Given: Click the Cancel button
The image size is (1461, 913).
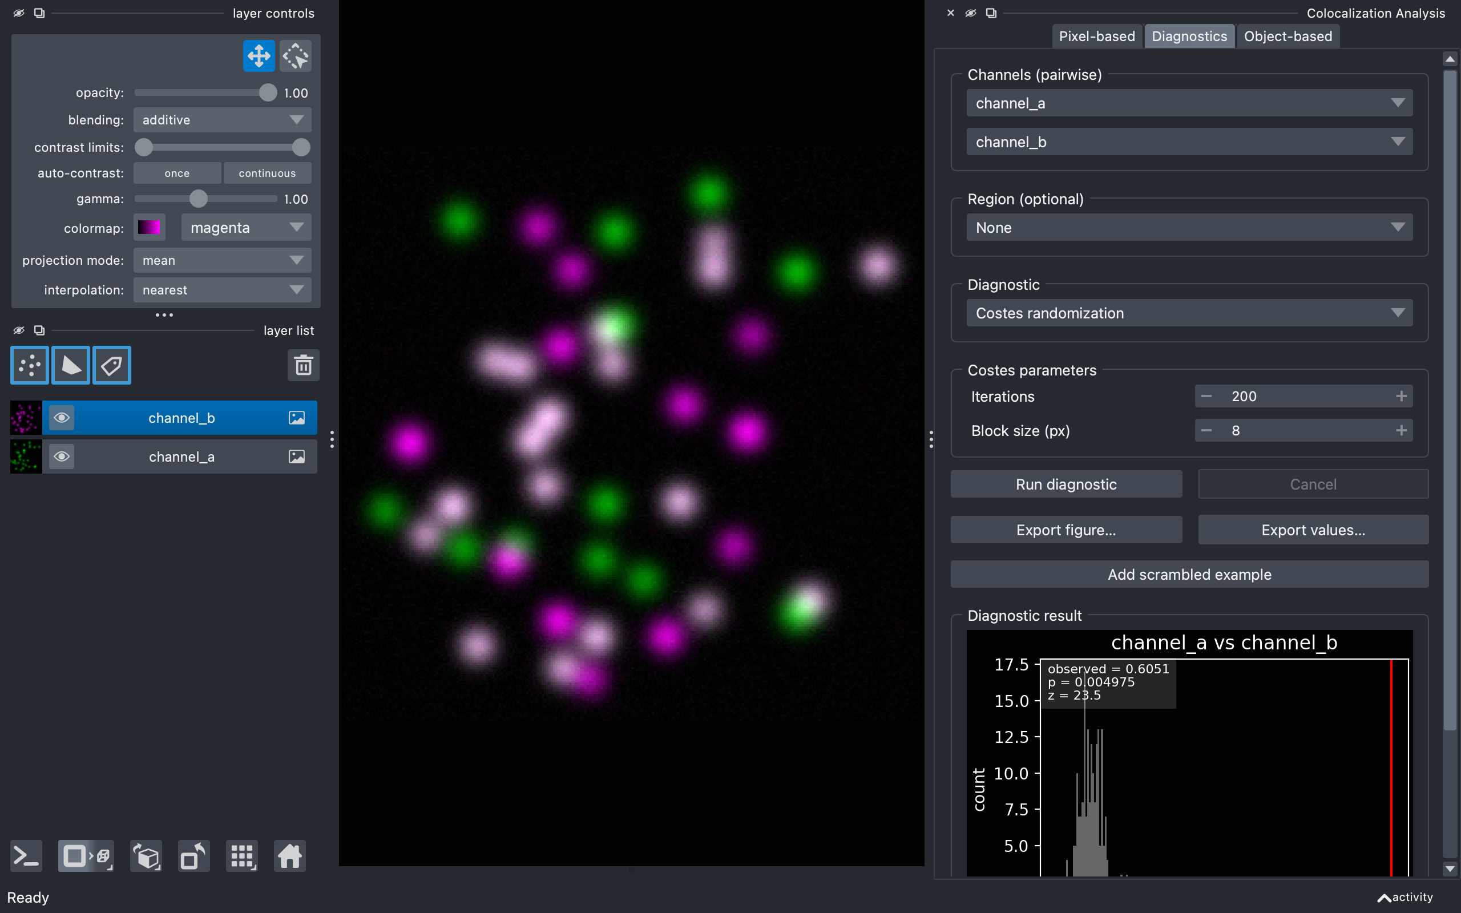Looking at the screenshot, I should click(1313, 484).
